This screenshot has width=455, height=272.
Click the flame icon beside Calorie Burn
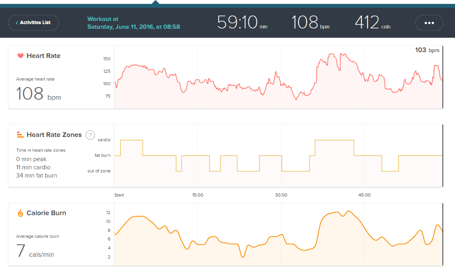[21, 213]
